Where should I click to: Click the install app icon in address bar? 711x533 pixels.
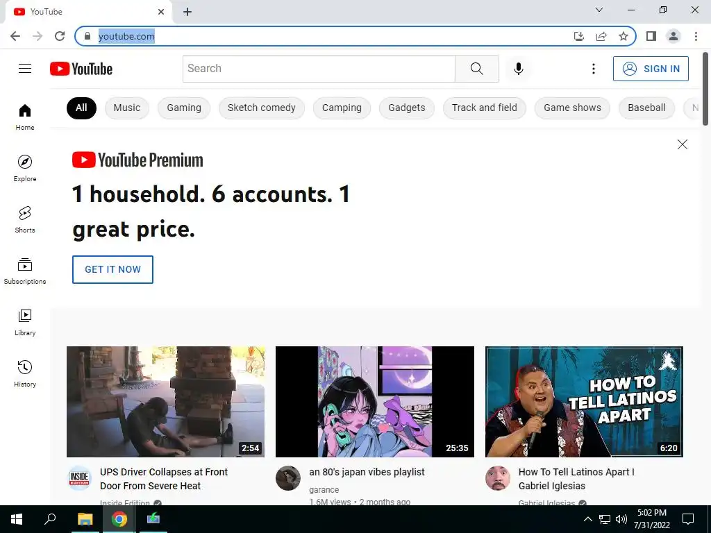coord(579,36)
